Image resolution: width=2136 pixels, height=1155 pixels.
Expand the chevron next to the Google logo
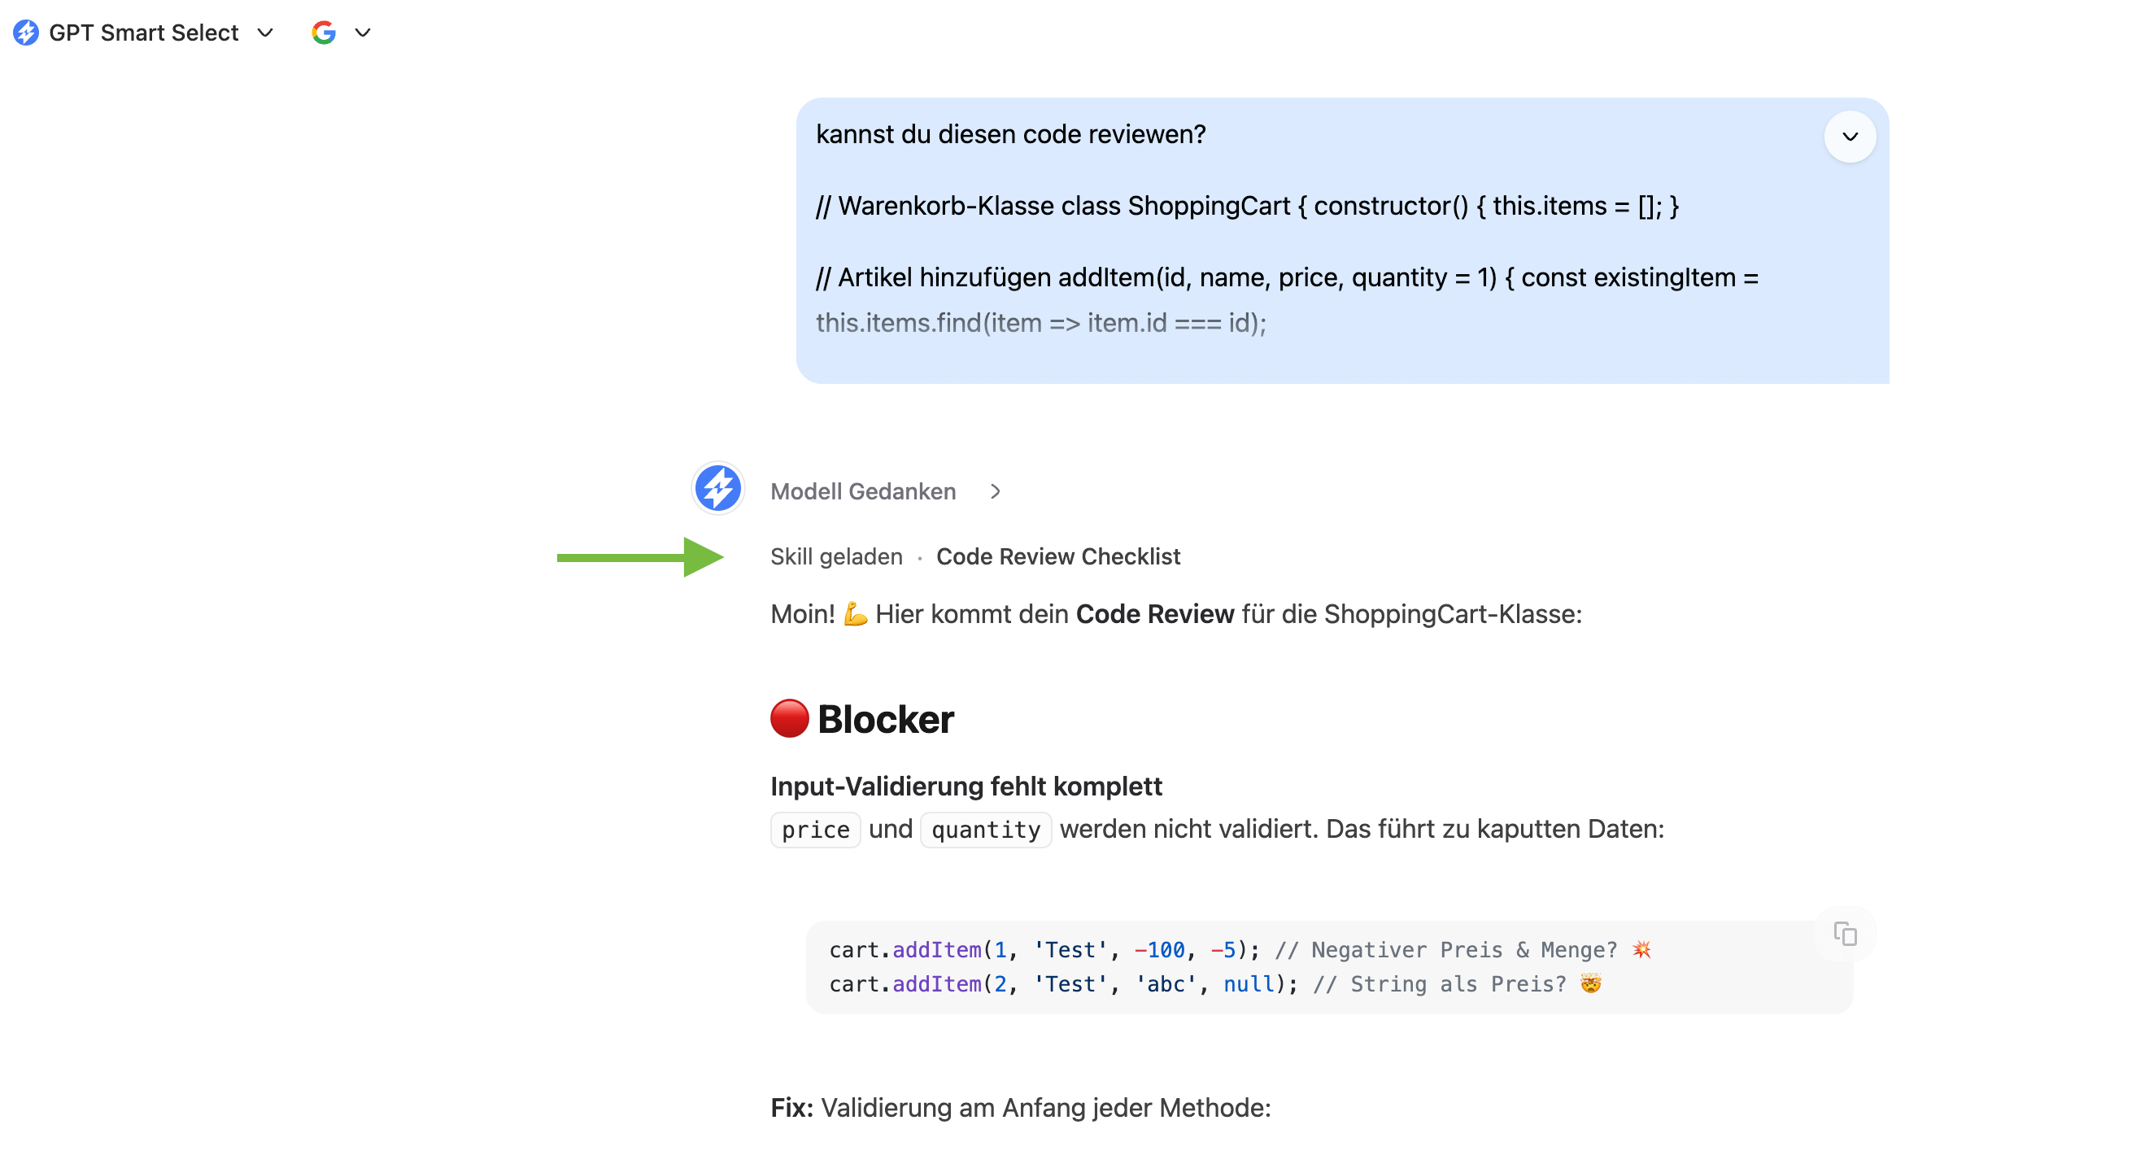(x=362, y=33)
